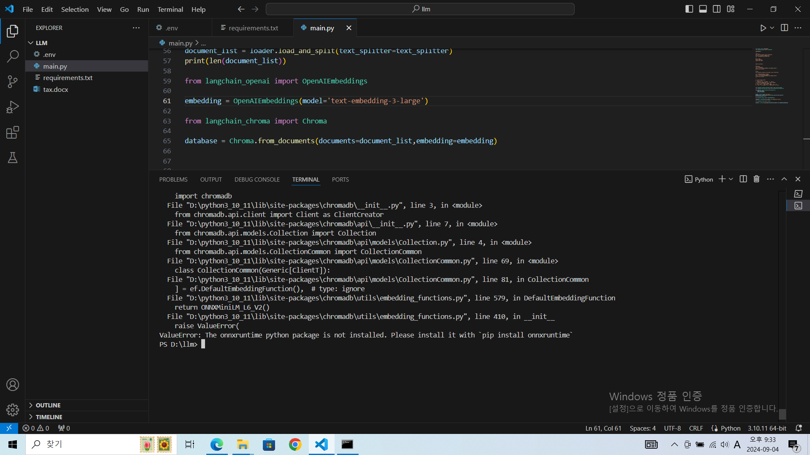Select interpreter 3.10.11 64-bit
The width and height of the screenshot is (810, 455).
pyautogui.click(x=767, y=428)
